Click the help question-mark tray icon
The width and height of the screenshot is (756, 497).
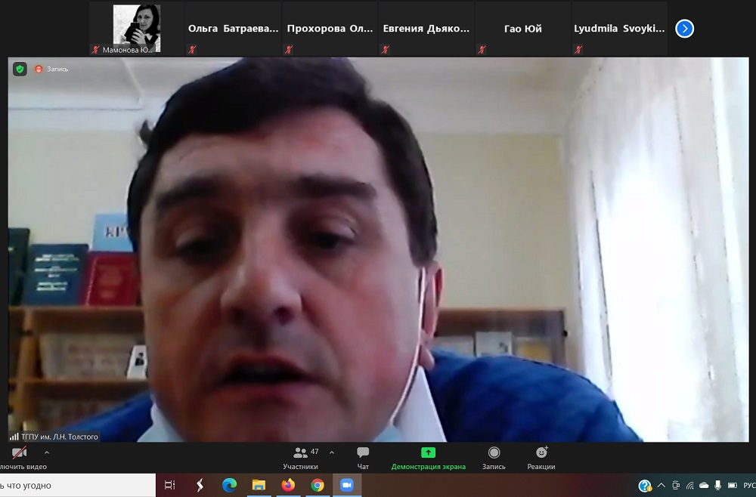[645, 486]
